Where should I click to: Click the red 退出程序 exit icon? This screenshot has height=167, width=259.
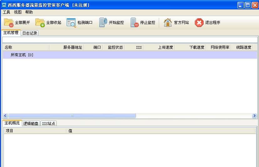[x=199, y=23]
